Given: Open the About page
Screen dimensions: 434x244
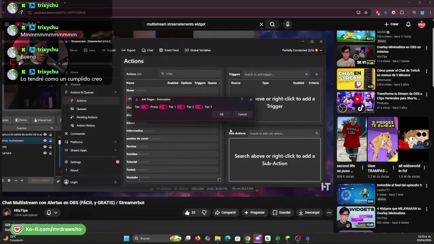Looking at the screenshot, I should tap(74, 170).
